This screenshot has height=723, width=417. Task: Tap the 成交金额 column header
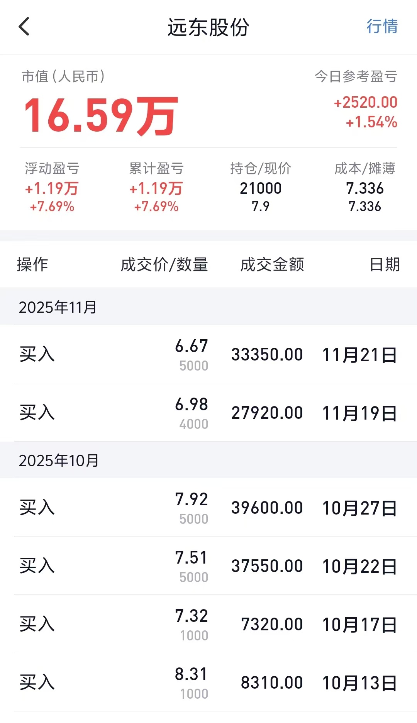(x=272, y=265)
